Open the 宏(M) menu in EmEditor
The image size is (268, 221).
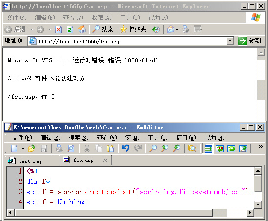coord(132,138)
